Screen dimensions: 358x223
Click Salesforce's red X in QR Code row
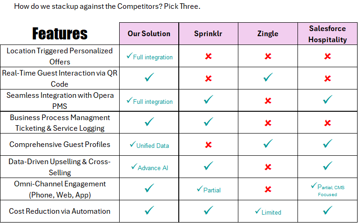pyautogui.click(x=327, y=78)
